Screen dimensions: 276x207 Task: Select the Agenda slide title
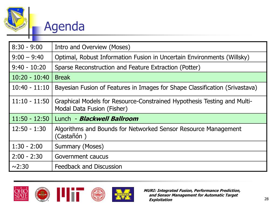pyautogui.click(x=64, y=27)
